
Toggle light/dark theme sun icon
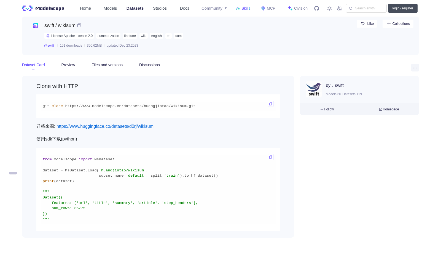click(x=329, y=8)
